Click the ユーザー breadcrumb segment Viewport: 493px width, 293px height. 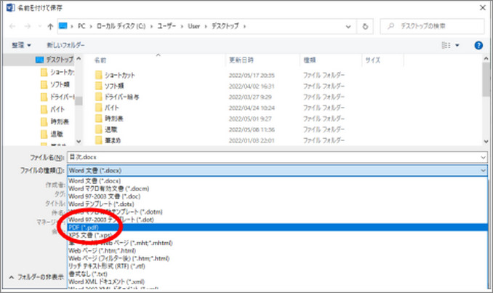click(x=167, y=26)
